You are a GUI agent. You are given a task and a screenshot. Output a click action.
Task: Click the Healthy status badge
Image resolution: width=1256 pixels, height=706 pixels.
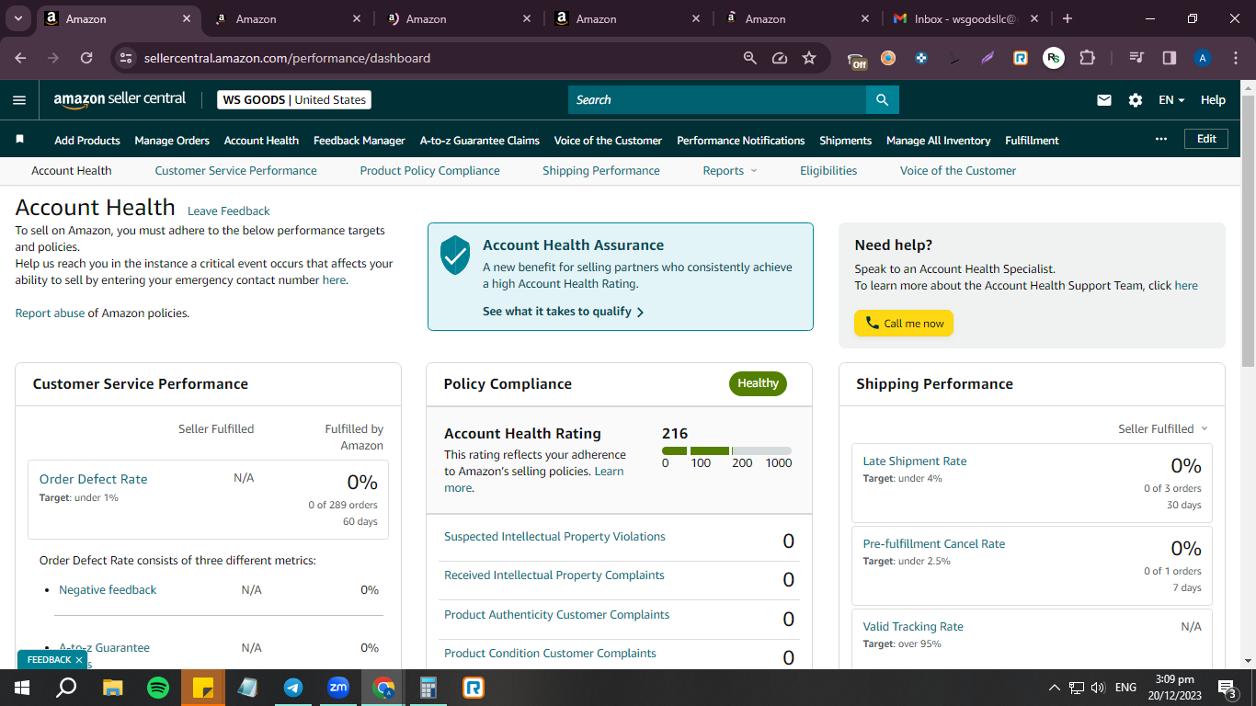point(758,384)
